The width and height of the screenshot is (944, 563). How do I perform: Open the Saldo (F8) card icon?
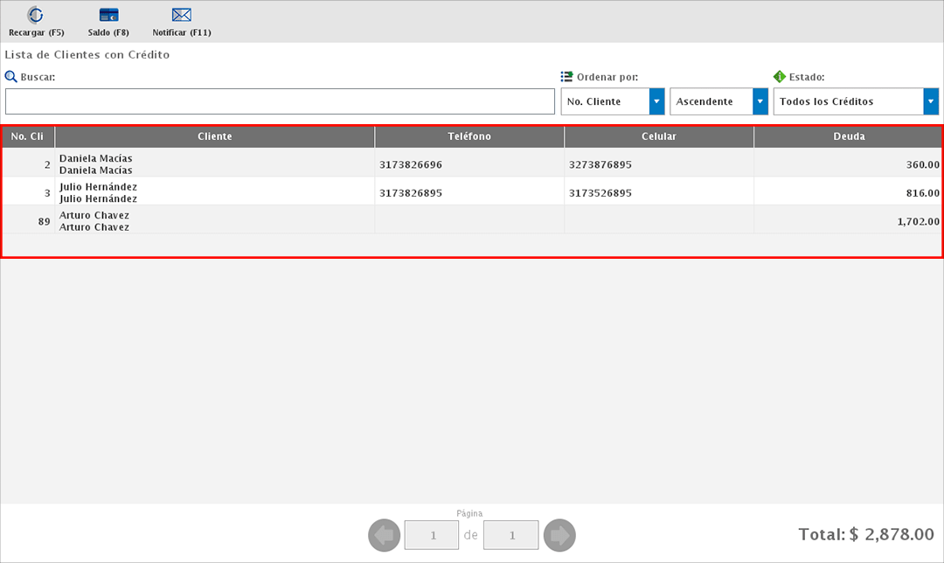click(x=108, y=15)
